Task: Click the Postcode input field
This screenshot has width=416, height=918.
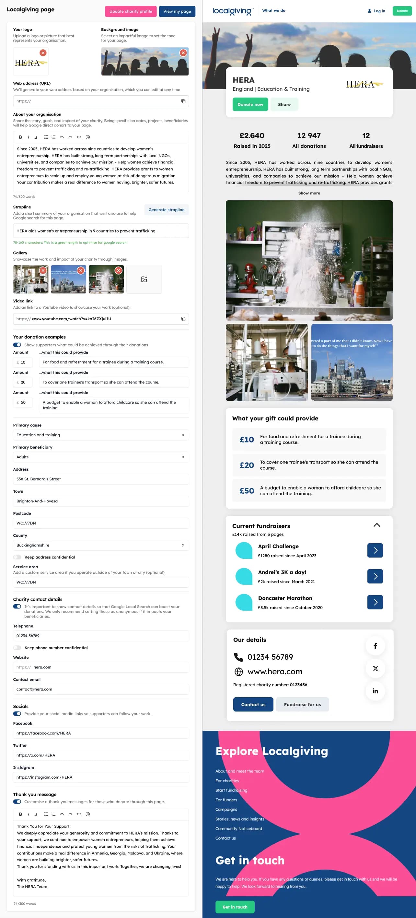Action: click(x=101, y=524)
